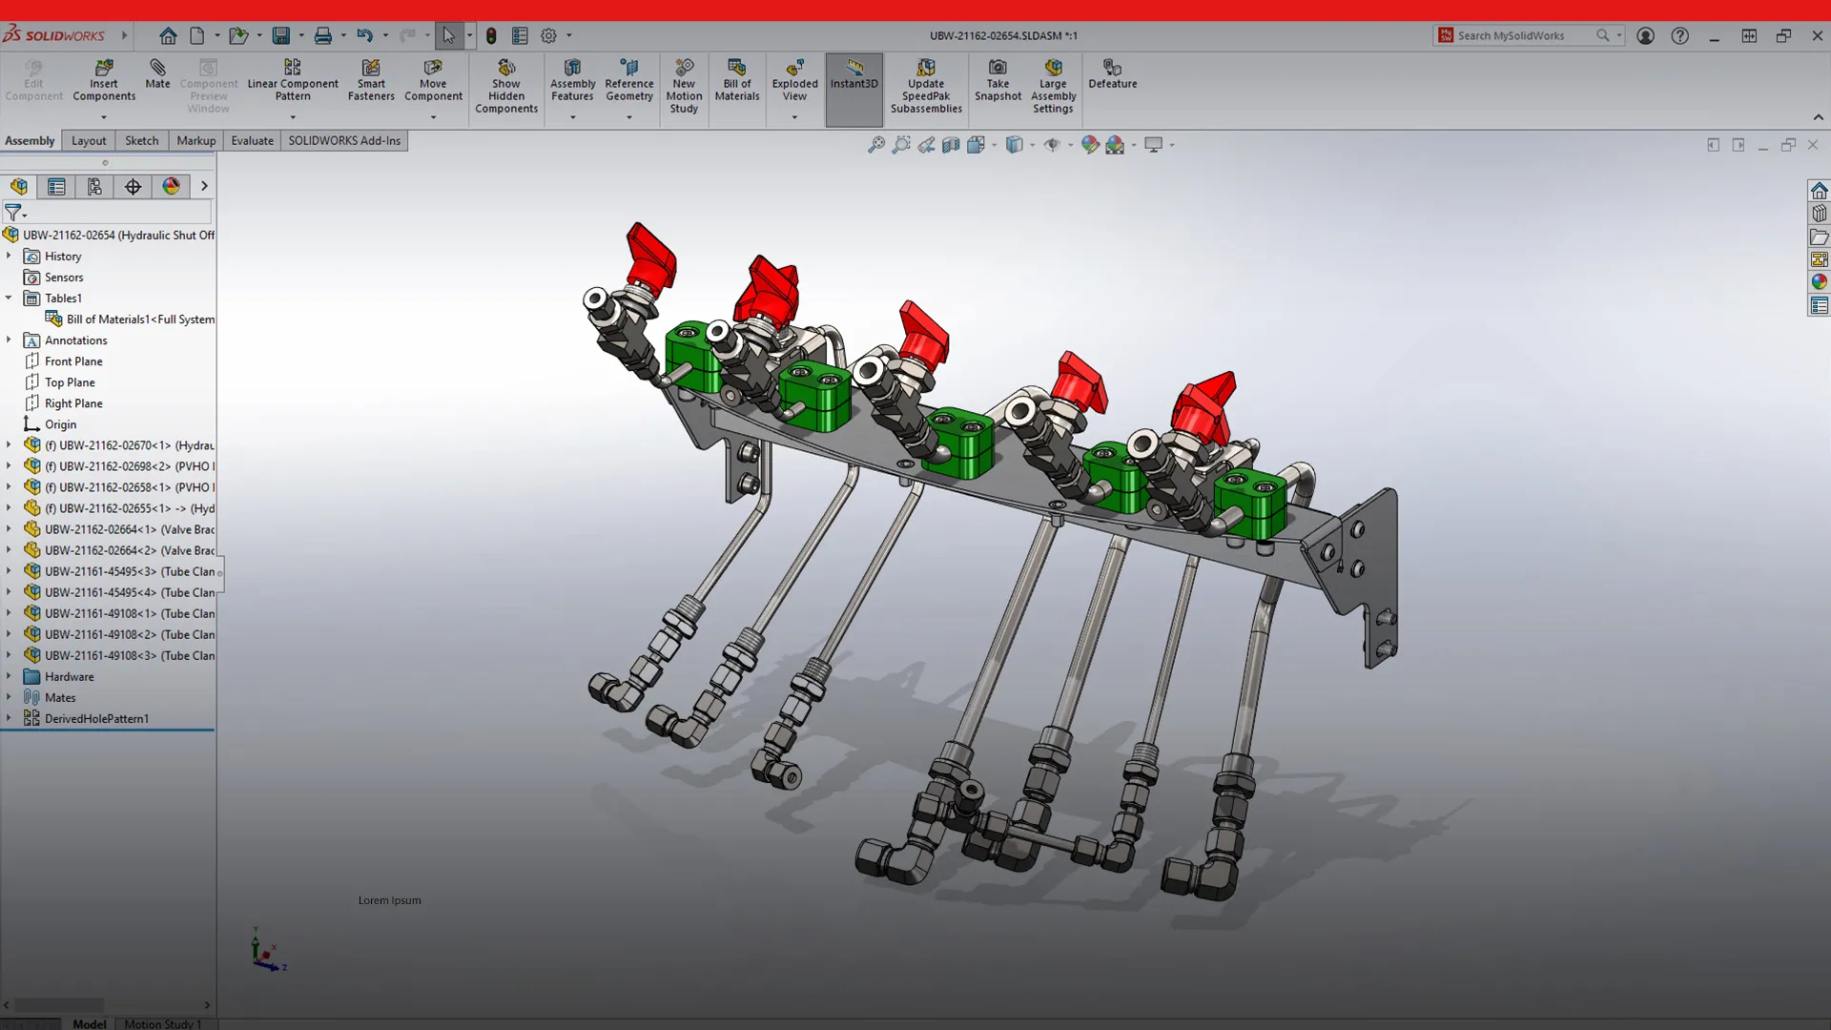
Task: Select the Defeature tool
Action: coord(1112,74)
